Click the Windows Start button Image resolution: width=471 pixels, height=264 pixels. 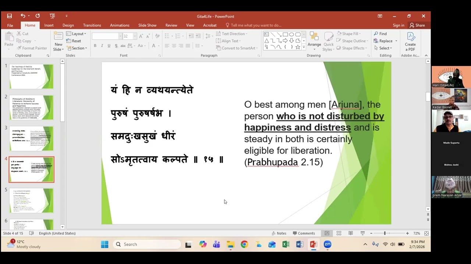(x=105, y=244)
